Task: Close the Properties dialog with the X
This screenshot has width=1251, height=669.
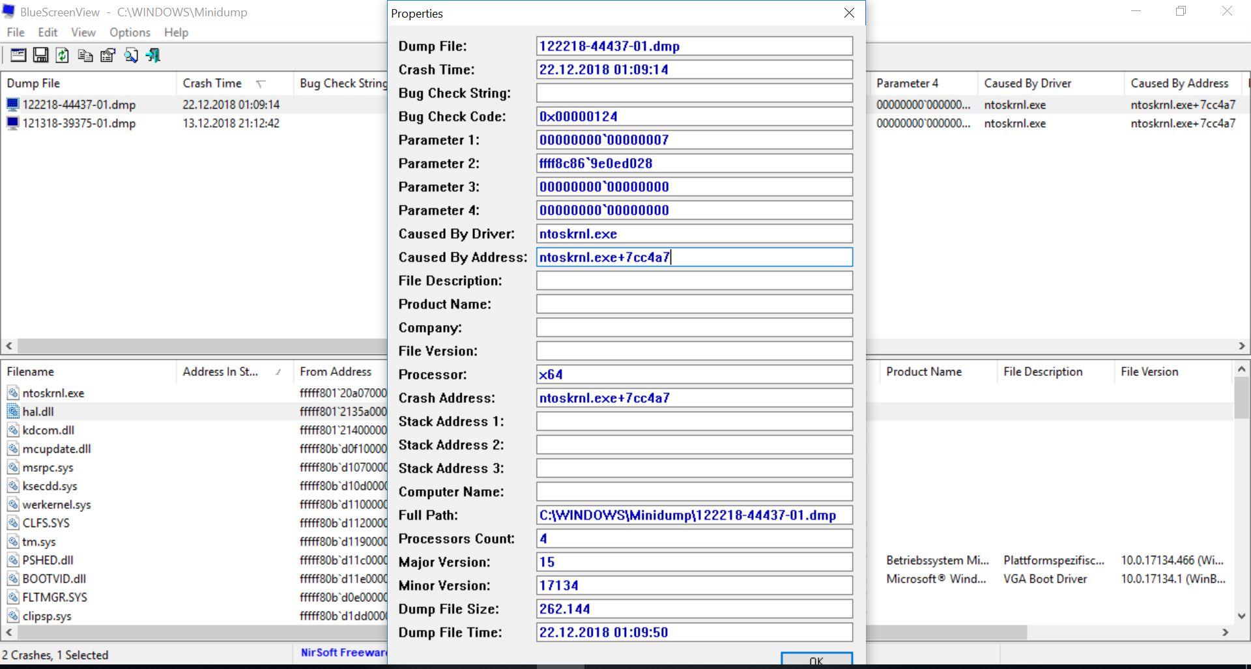Action: 849,13
